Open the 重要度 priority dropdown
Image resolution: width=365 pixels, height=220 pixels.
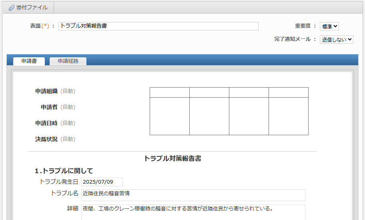[329, 26]
